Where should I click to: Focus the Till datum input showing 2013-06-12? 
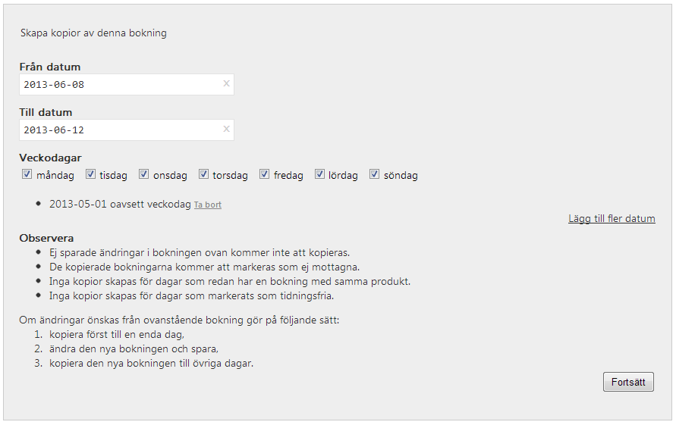[126, 130]
